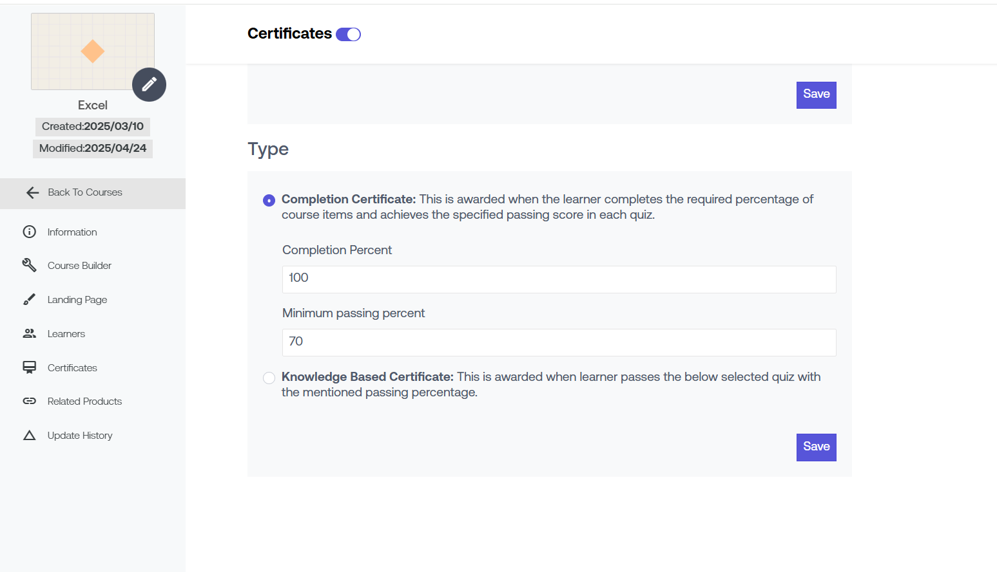Click the back arrow icon in sidebar
The image size is (997, 572).
[x=33, y=192]
